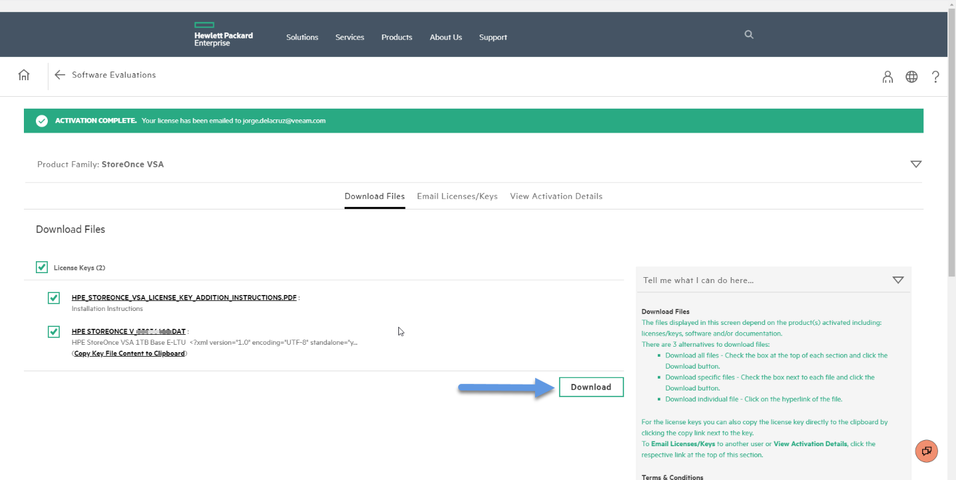Screen dimensions: 956x480
Task: Uncheck the License Keys (2) checkbox
Action: coord(42,267)
